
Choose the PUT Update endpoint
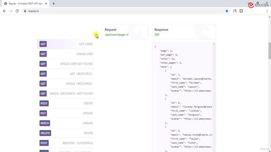66,114
